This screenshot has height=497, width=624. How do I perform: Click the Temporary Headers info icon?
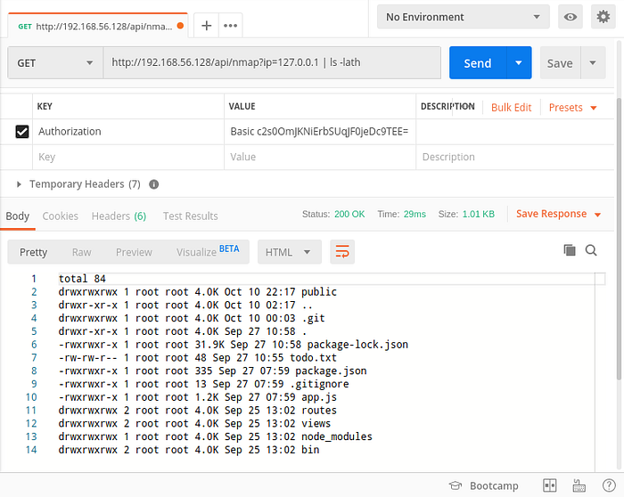pyautogui.click(x=154, y=184)
